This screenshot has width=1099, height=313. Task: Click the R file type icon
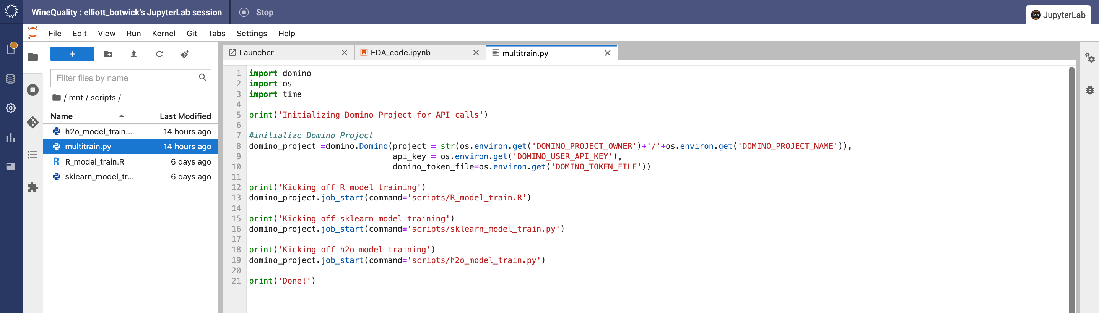tap(56, 161)
